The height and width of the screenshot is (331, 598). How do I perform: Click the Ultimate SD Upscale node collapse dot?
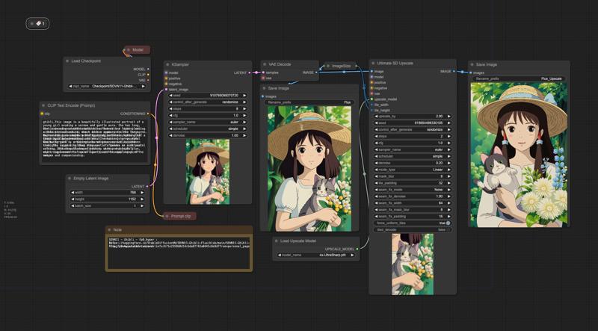[x=373, y=64]
